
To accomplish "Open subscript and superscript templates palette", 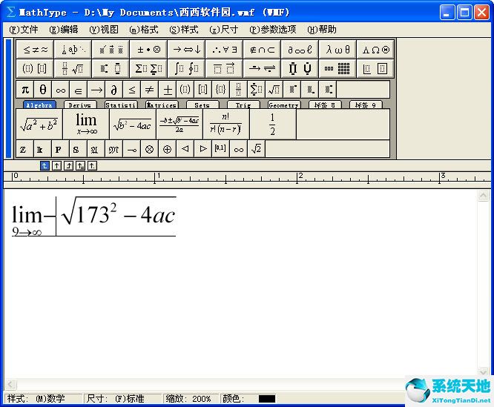I will click(111, 68).
